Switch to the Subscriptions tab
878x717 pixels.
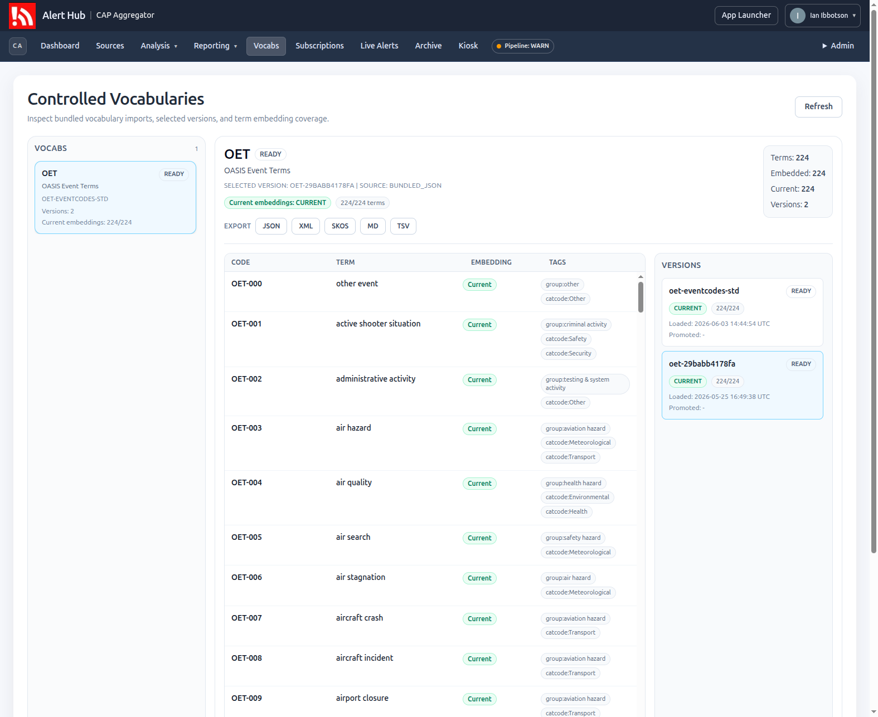[319, 46]
